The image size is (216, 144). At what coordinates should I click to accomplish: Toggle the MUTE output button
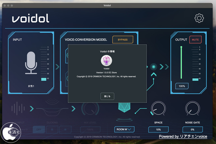[195, 40]
